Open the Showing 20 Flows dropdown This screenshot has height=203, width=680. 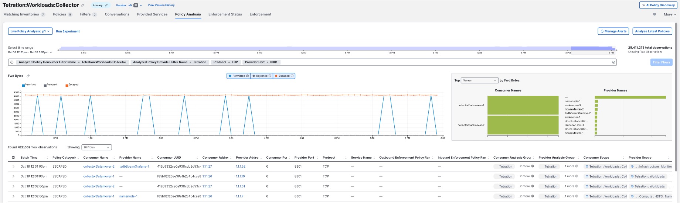[96, 147]
